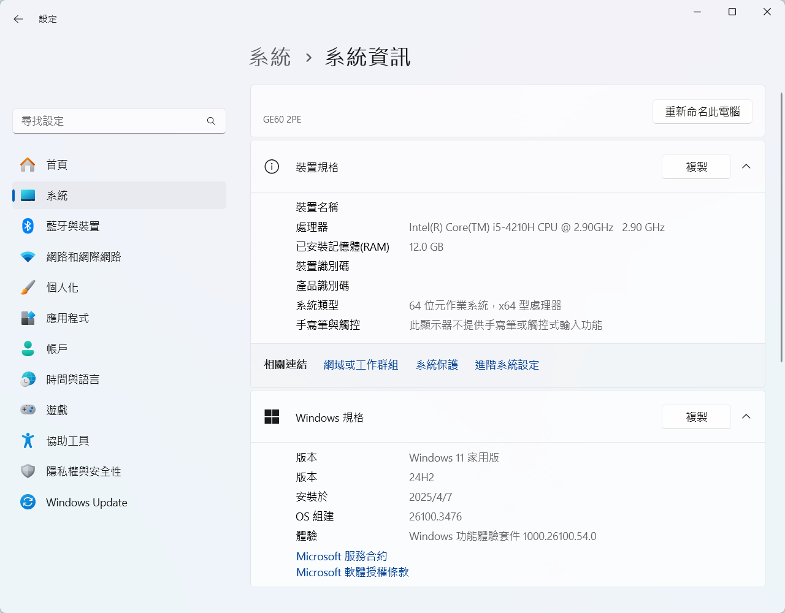The height and width of the screenshot is (613, 785).
Task: Click the Wi-Fi icon beside 網路和網際網路
Action: (28, 257)
